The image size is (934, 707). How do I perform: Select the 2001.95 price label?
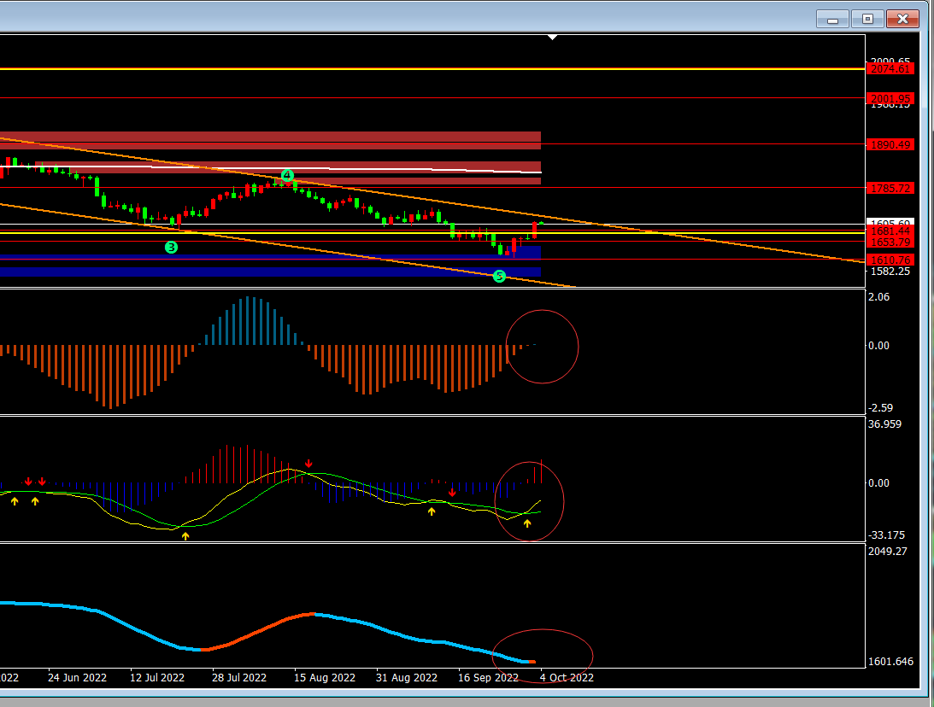tap(890, 98)
